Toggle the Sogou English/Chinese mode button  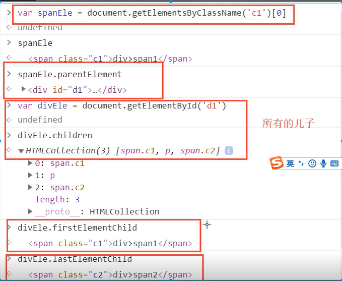(291, 163)
